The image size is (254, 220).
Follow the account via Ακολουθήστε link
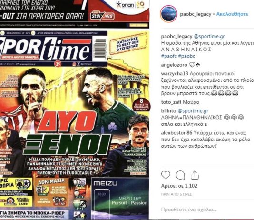232,14
